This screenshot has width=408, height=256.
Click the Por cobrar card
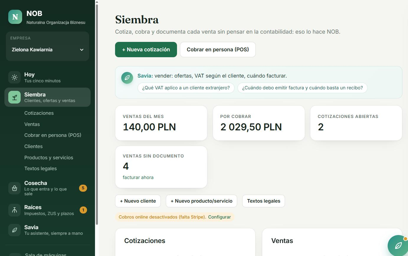(x=259, y=123)
